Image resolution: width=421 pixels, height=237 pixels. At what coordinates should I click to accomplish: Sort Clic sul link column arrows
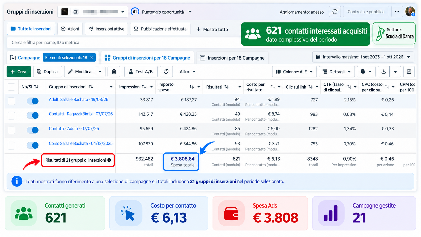[310, 87]
